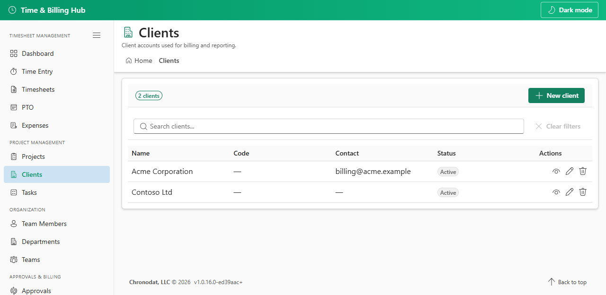Select Clients in sidebar
606x295 pixels.
pos(57,174)
